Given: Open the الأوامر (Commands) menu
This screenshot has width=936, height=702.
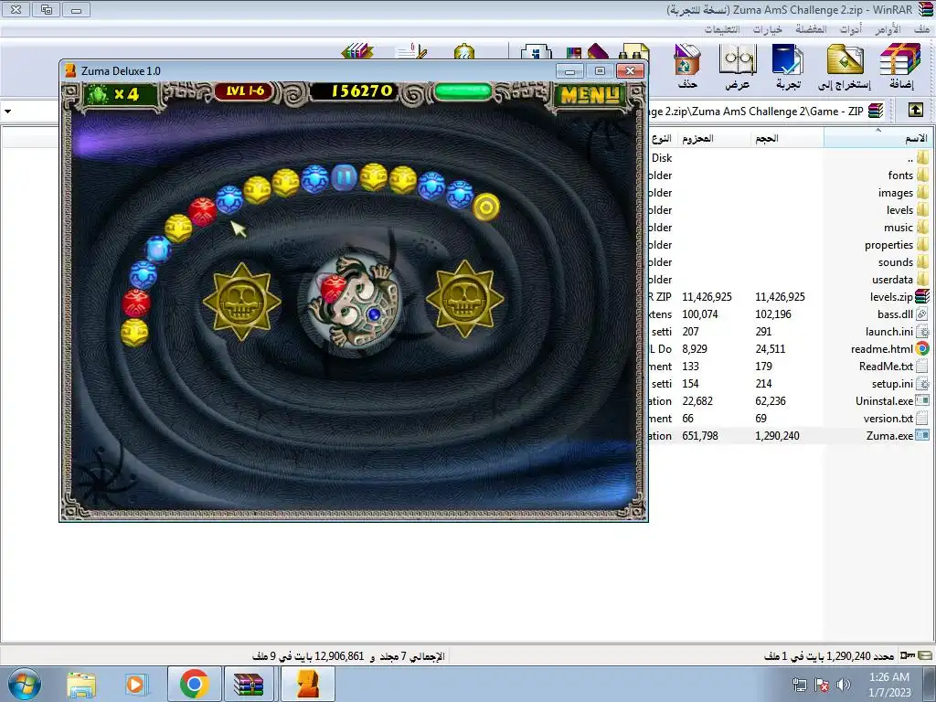Looking at the screenshot, I should tap(888, 29).
